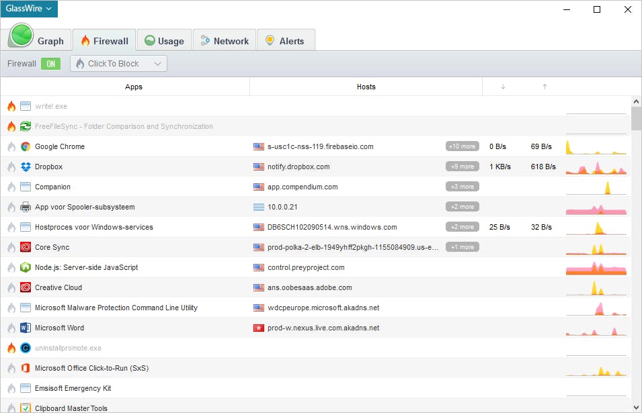
Task: Click the US flag beside control.preyproject.com
Action: click(259, 267)
